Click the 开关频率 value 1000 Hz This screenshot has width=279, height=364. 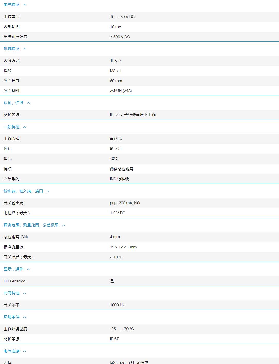(117, 305)
